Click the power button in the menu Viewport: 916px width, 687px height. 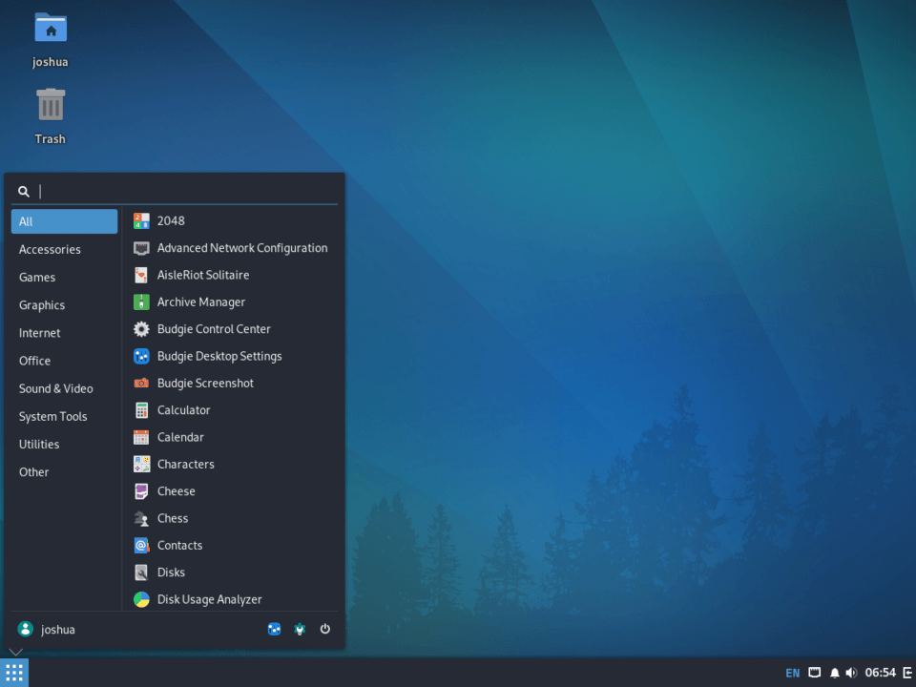(324, 629)
